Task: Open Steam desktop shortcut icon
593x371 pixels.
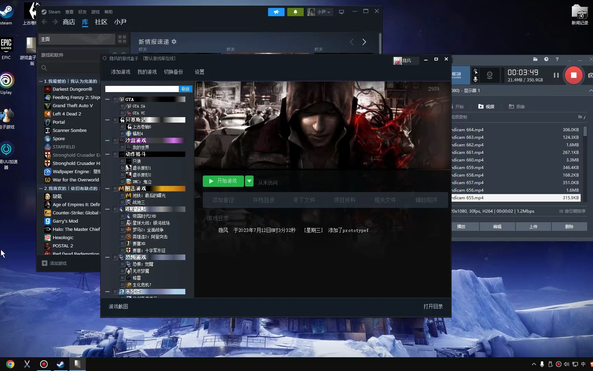Action: [x=6, y=14]
